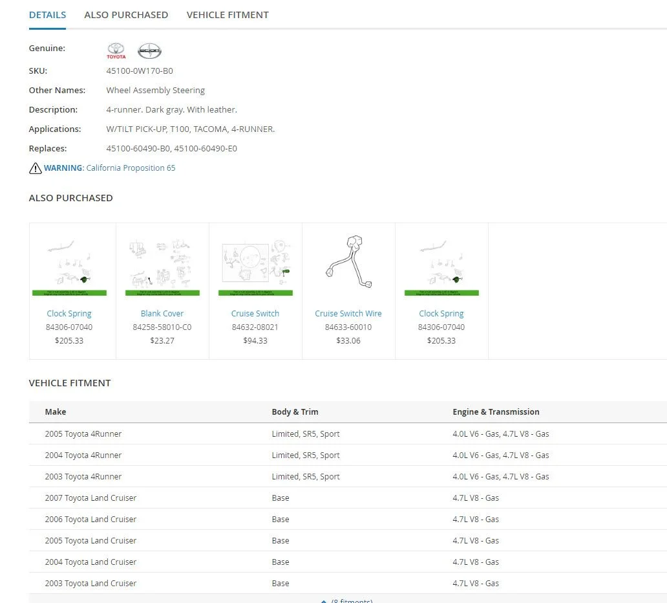Open the last Clock Spring product link
The width and height of the screenshot is (667, 603).
pyautogui.click(x=441, y=313)
